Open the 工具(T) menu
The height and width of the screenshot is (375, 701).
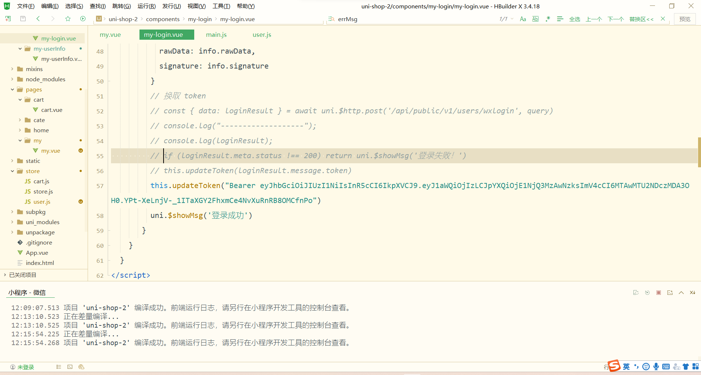(x=221, y=6)
